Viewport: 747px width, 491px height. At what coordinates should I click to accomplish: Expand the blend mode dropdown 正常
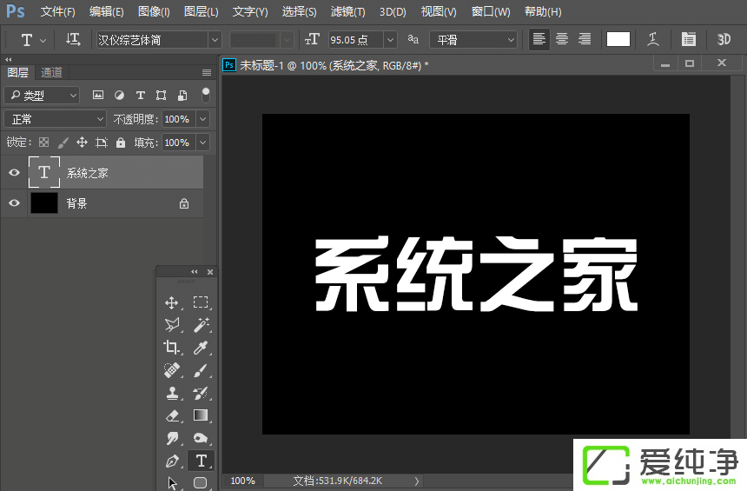55,119
